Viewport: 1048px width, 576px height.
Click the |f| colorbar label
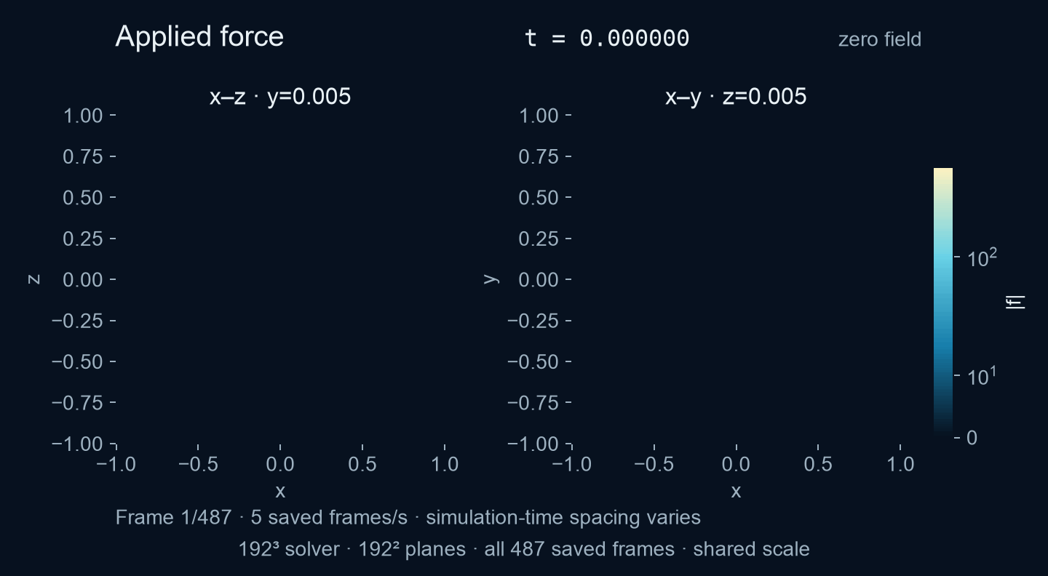(1015, 302)
